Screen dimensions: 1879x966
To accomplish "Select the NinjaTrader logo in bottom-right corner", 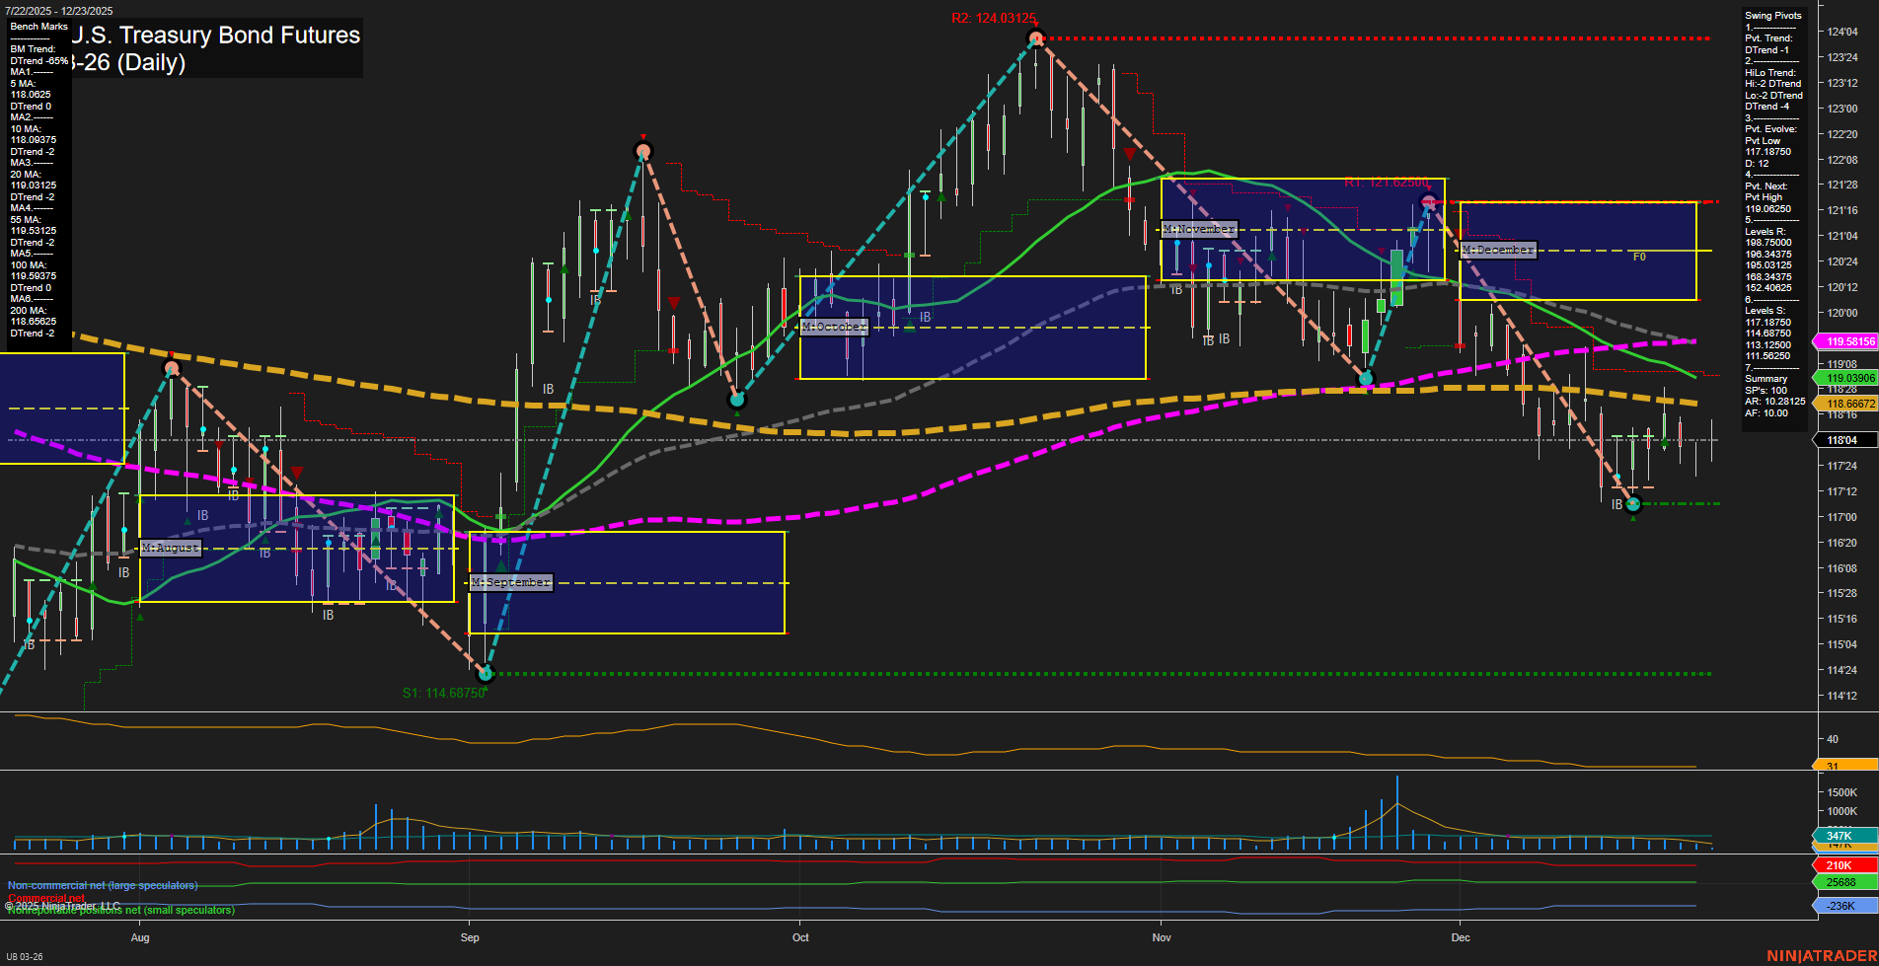I will [1821, 955].
